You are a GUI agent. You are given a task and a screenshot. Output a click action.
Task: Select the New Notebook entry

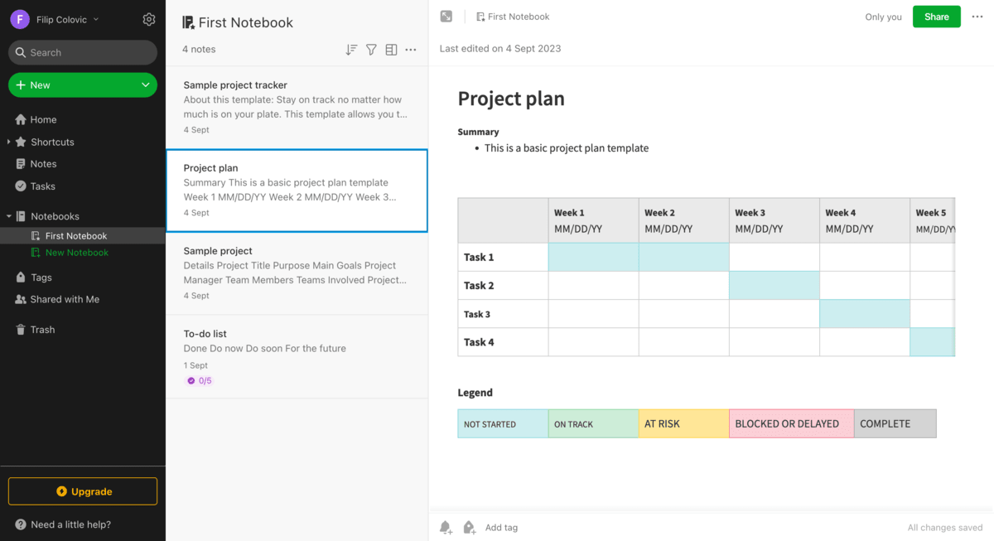(x=76, y=253)
